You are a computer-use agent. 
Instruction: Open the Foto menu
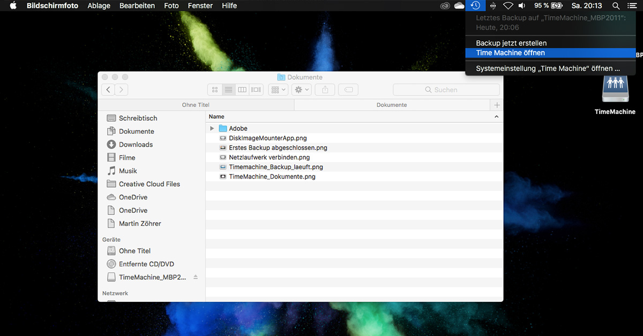[x=171, y=6]
